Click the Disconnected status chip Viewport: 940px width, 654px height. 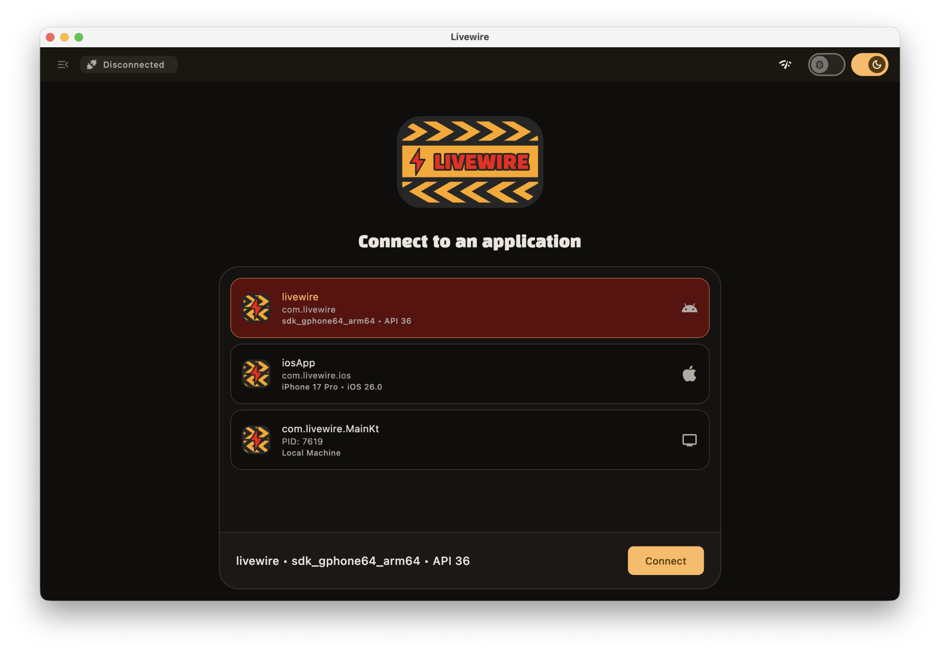(x=129, y=65)
